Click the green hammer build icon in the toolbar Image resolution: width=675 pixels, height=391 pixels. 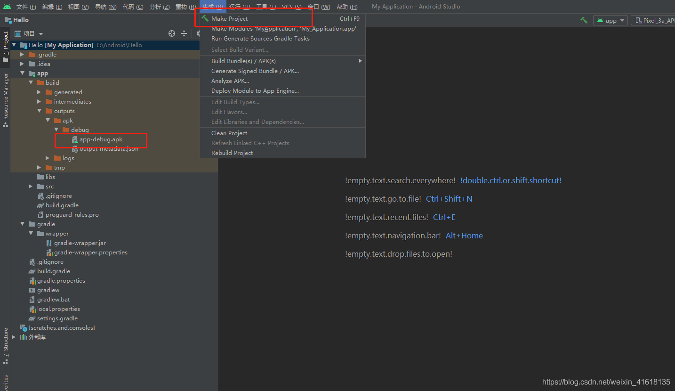click(584, 20)
